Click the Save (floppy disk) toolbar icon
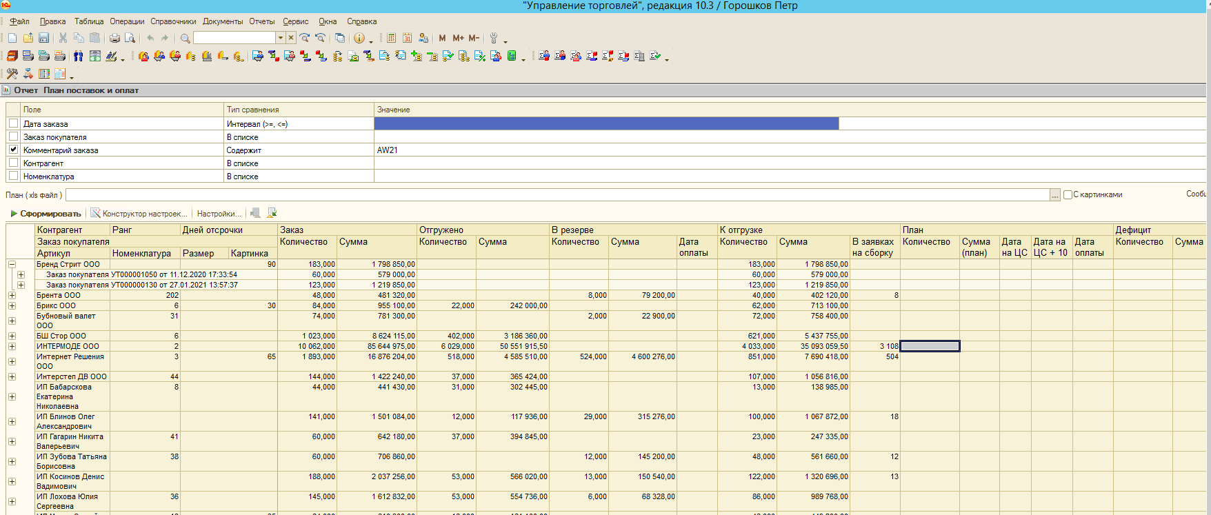1211x515 pixels. click(x=43, y=38)
